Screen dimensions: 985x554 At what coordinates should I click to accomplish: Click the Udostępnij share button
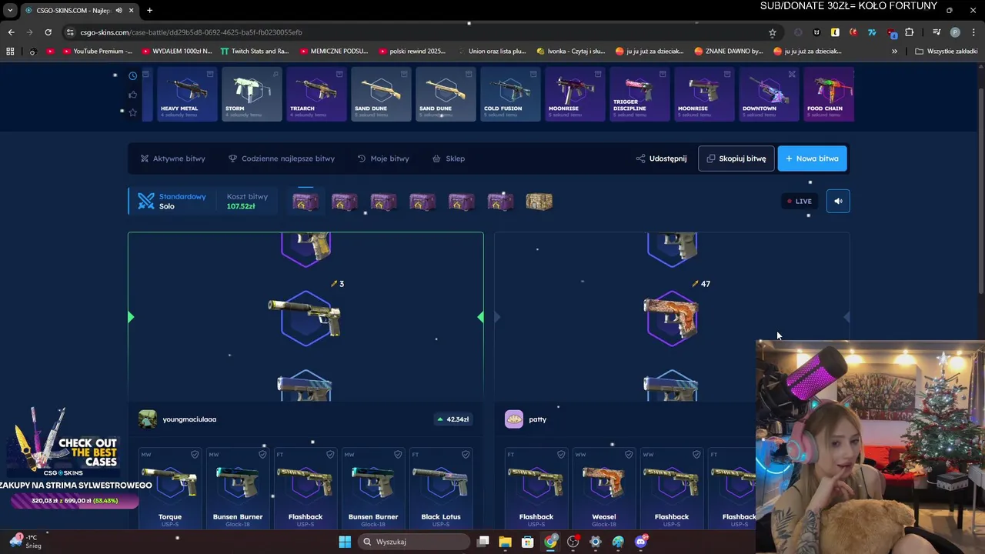661,159
